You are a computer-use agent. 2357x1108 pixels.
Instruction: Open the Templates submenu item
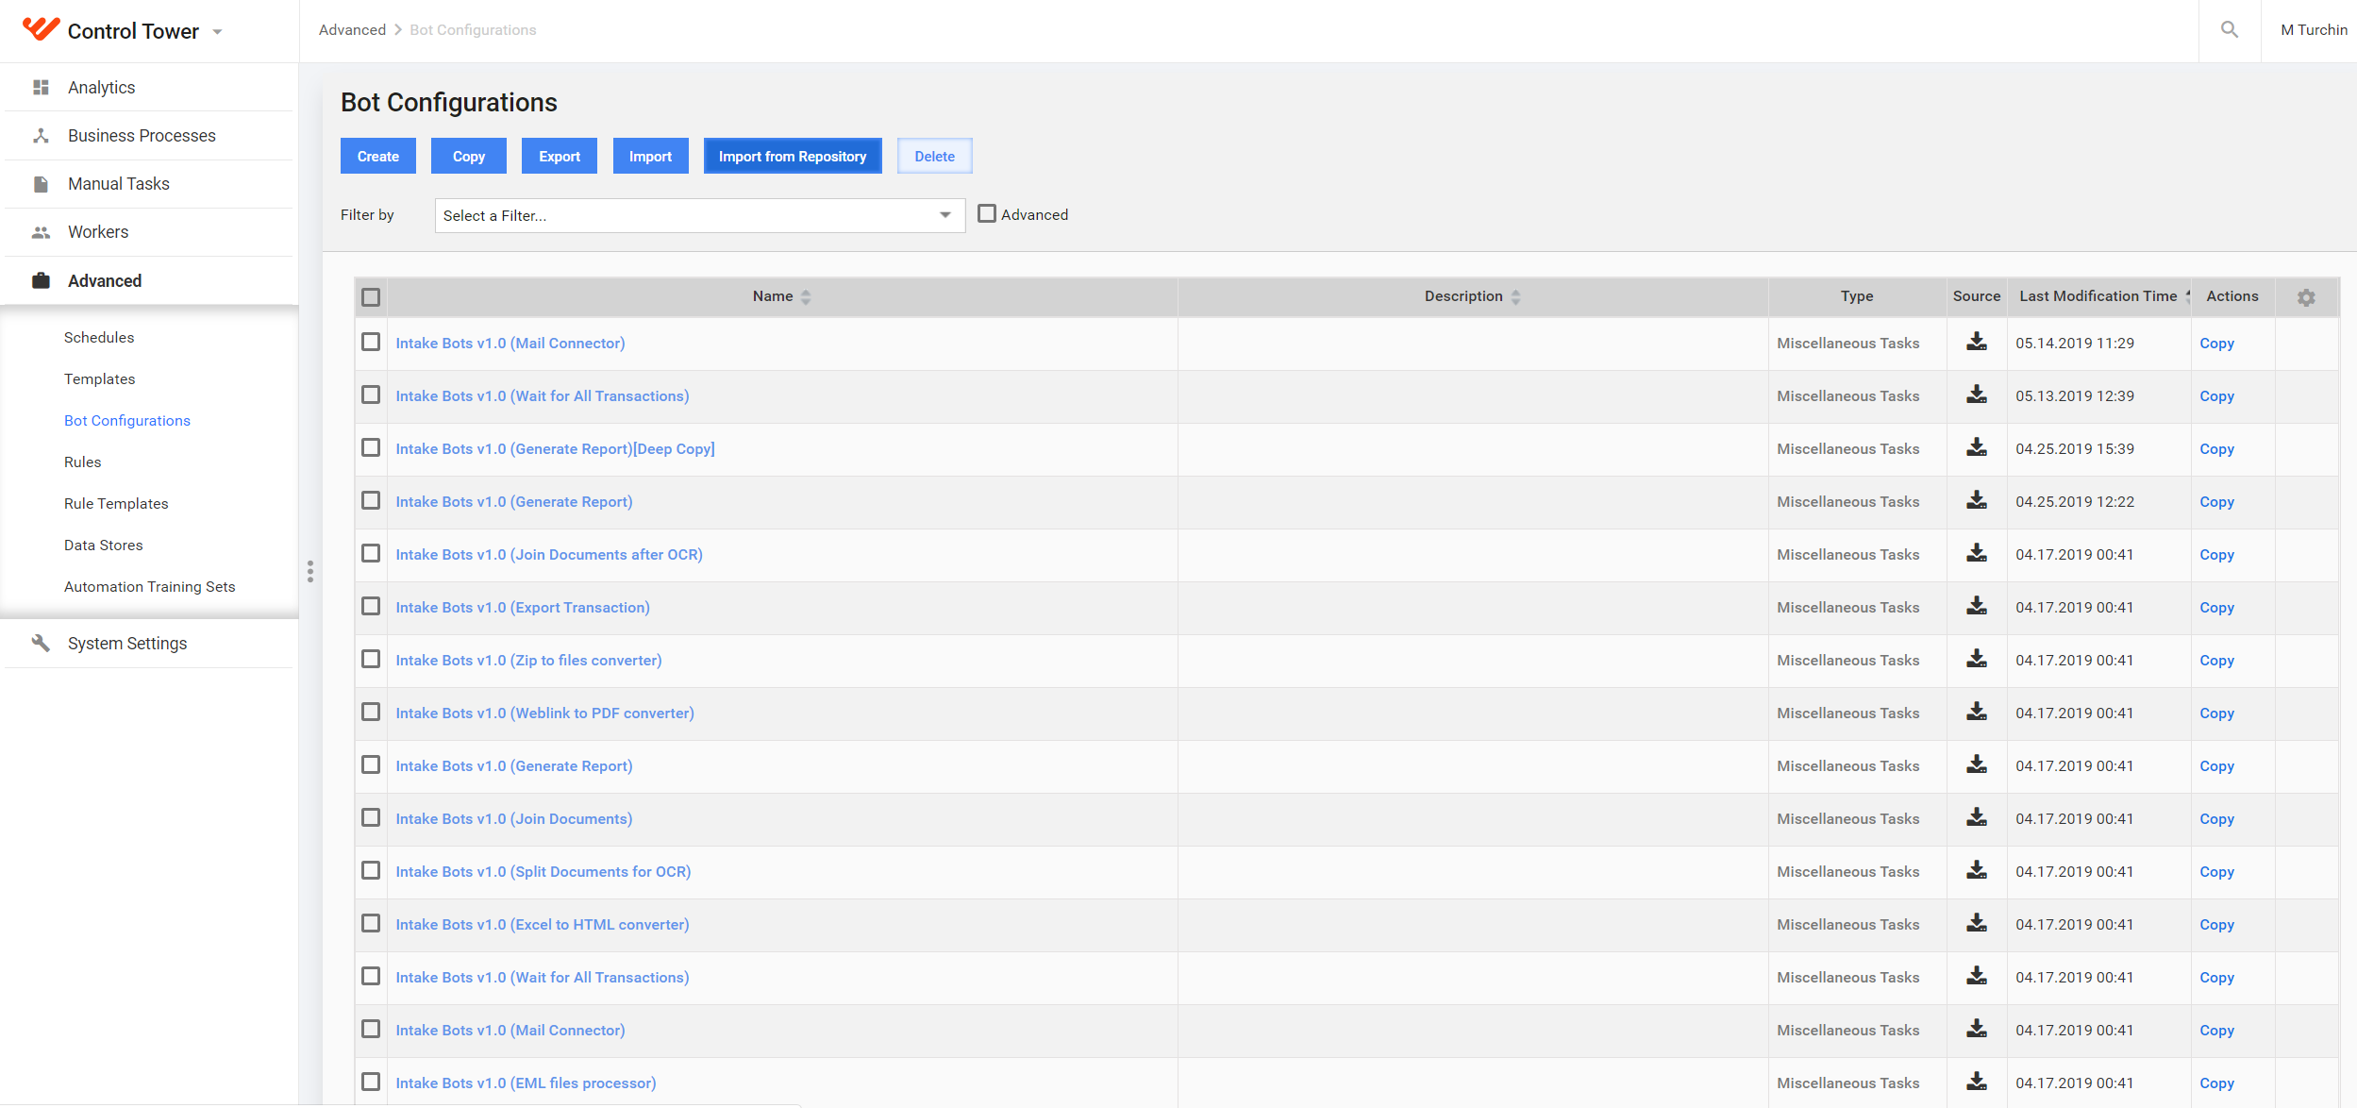click(99, 379)
